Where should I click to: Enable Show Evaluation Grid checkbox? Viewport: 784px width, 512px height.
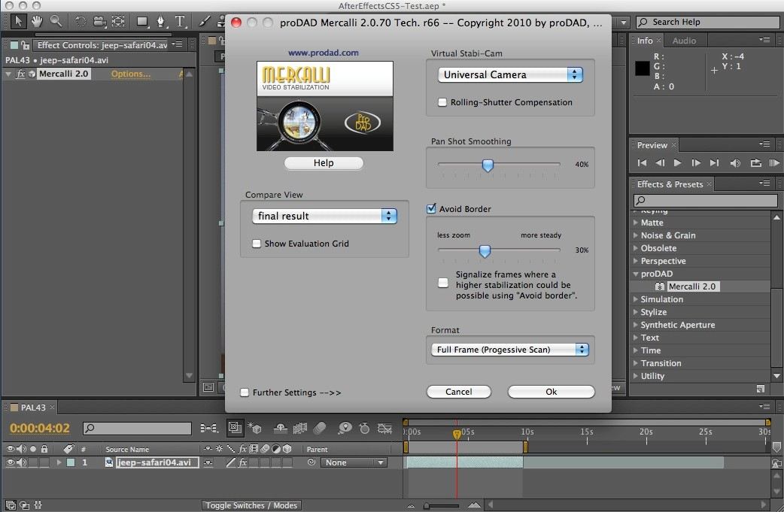click(257, 244)
